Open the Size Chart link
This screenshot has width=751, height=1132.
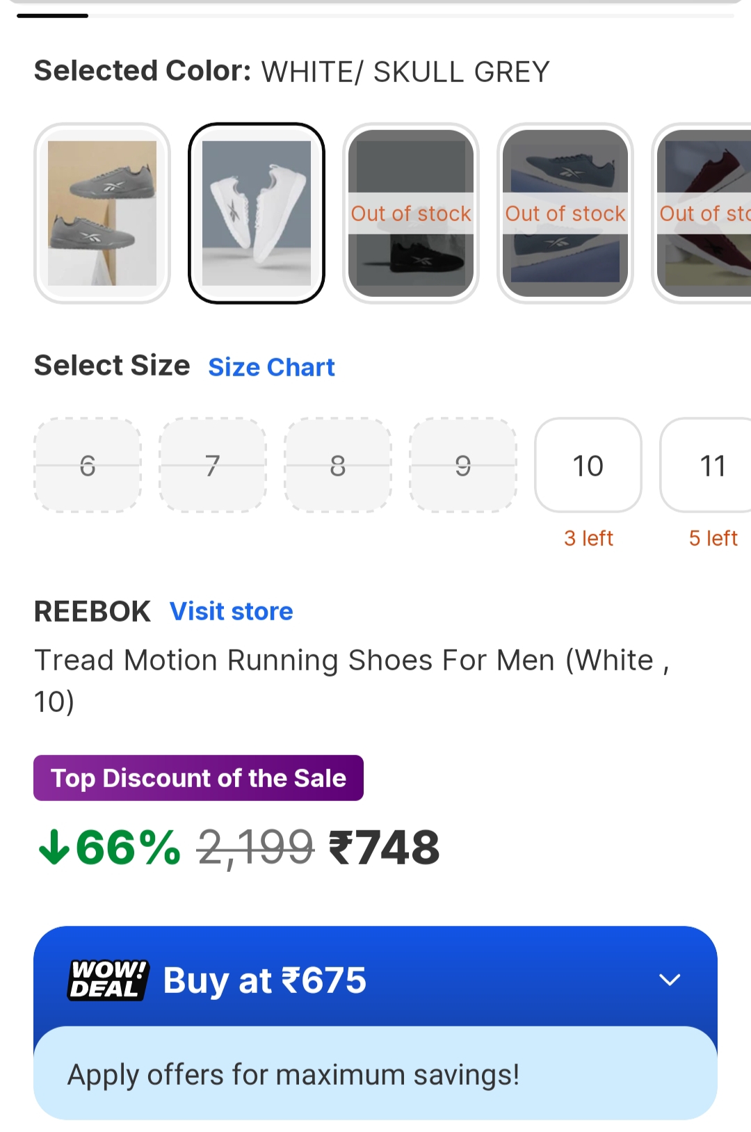[271, 367]
